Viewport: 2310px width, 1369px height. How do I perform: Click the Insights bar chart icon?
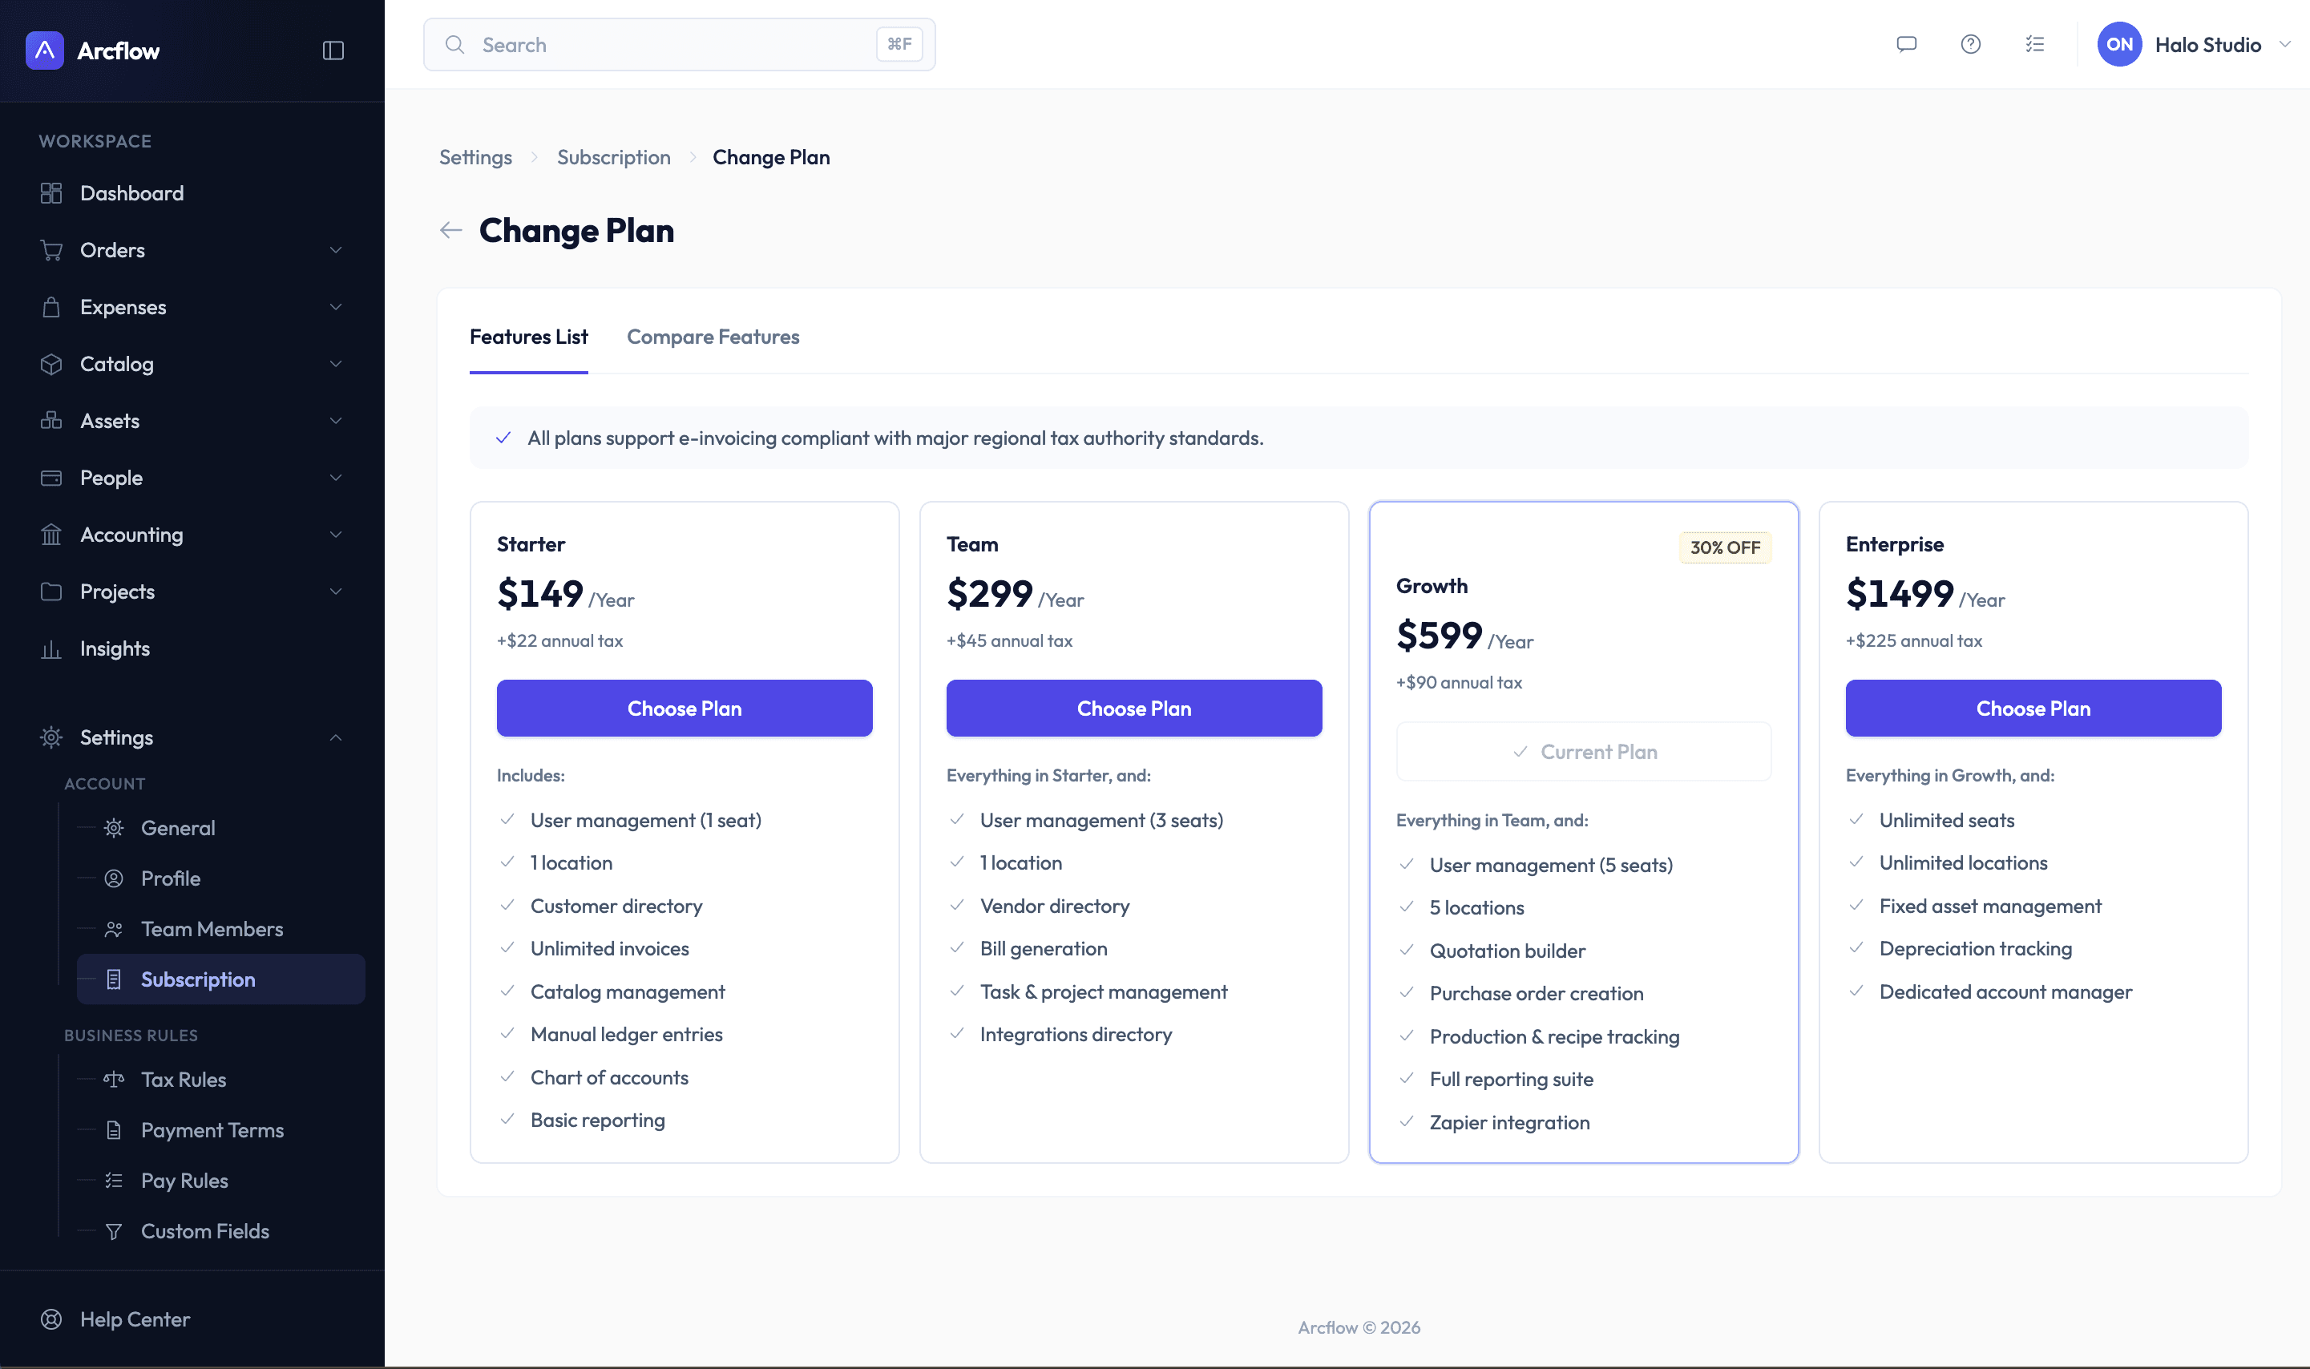point(51,648)
